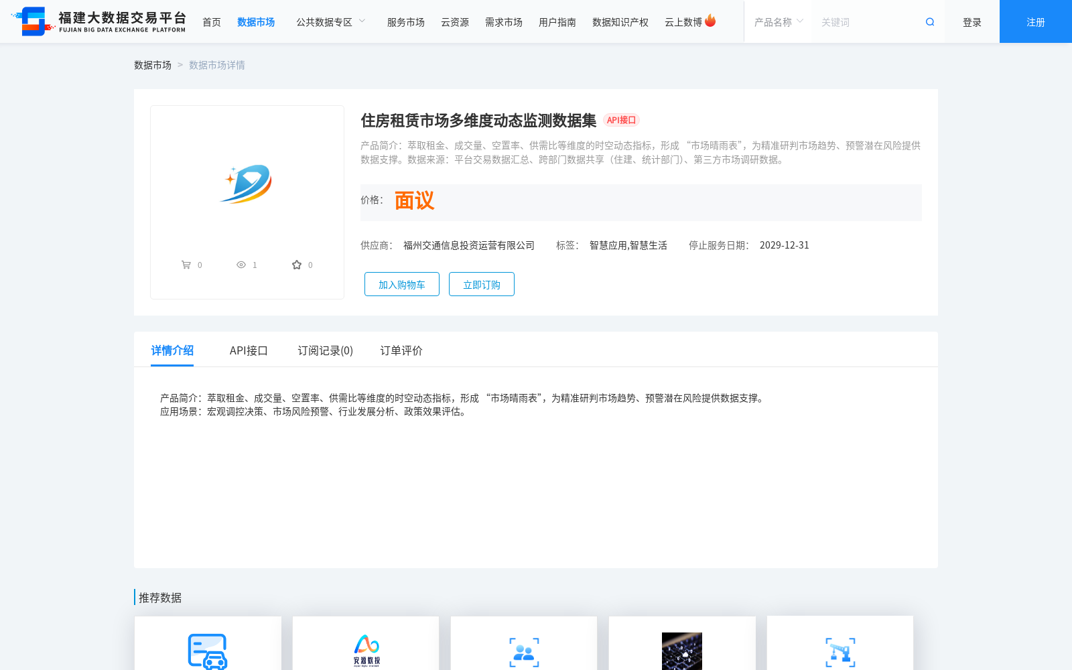Open the robot-arm recommended data thumbnail

(840, 652)
